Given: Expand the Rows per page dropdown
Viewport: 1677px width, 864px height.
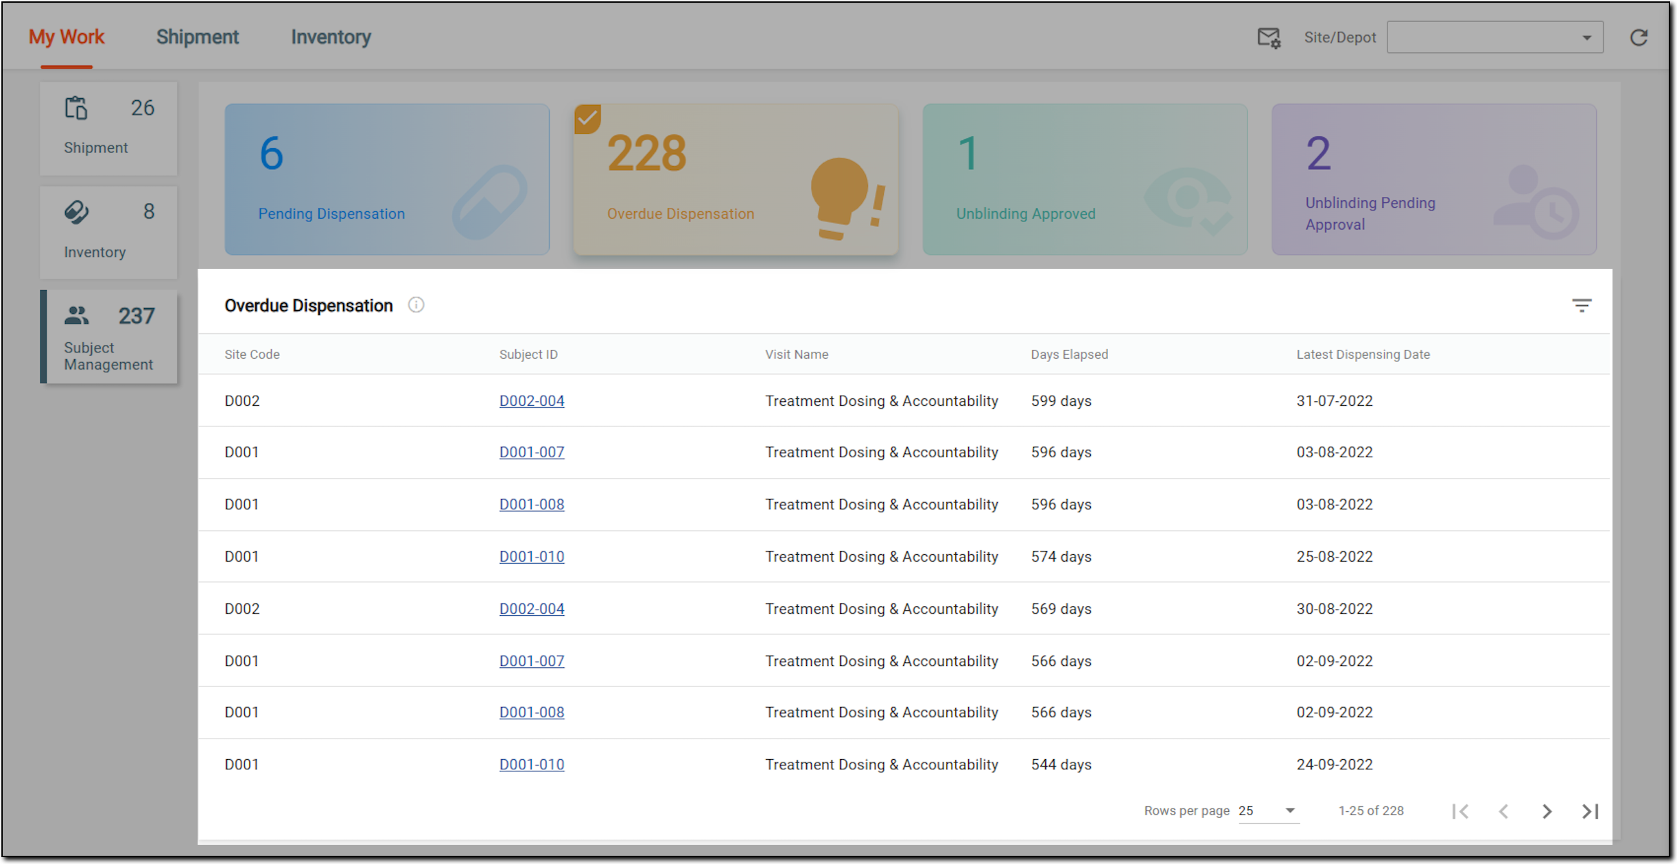Looking at the screenshot, I should tap(1268, 811).
